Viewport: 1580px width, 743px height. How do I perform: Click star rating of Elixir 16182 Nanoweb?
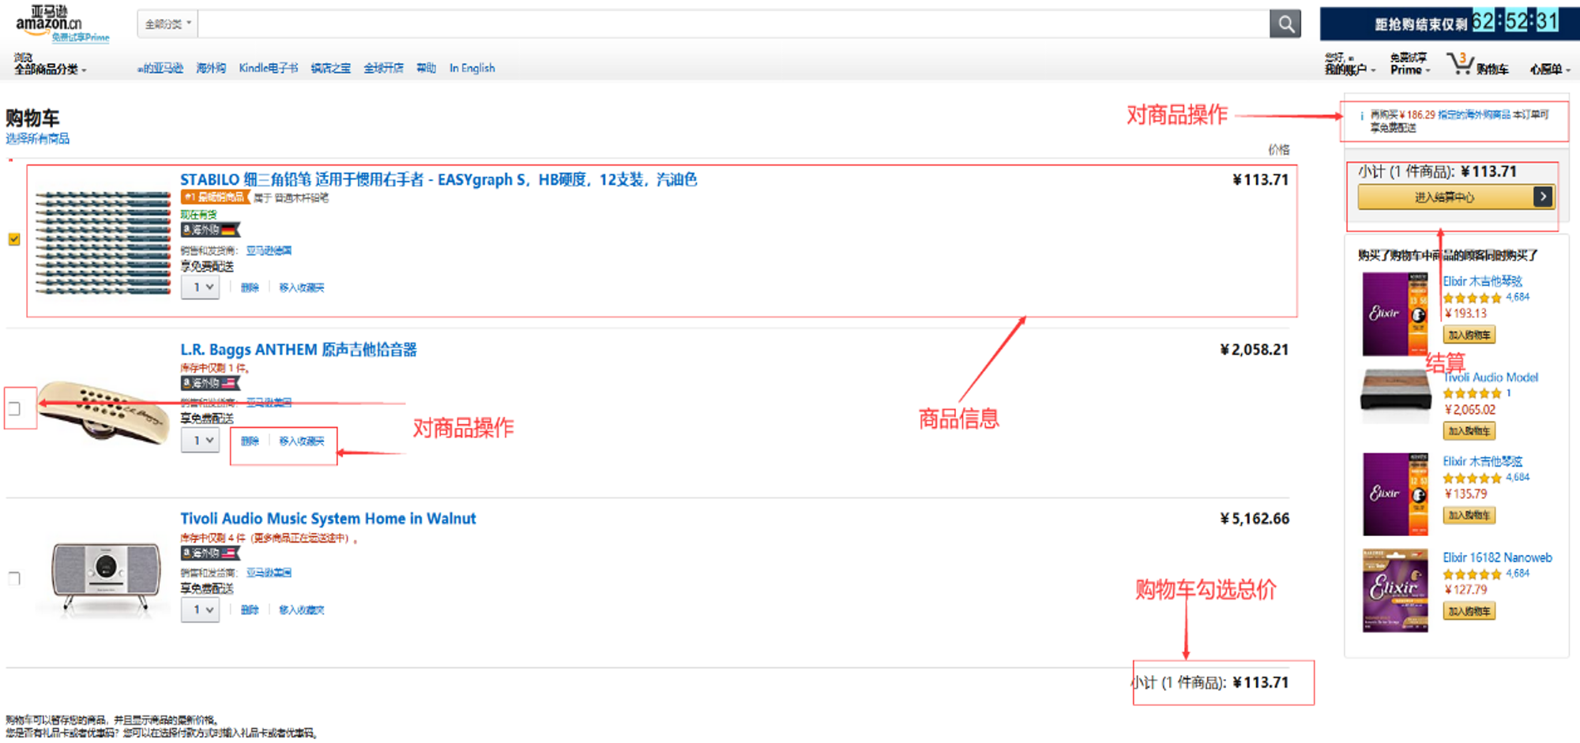point(1472,574)
